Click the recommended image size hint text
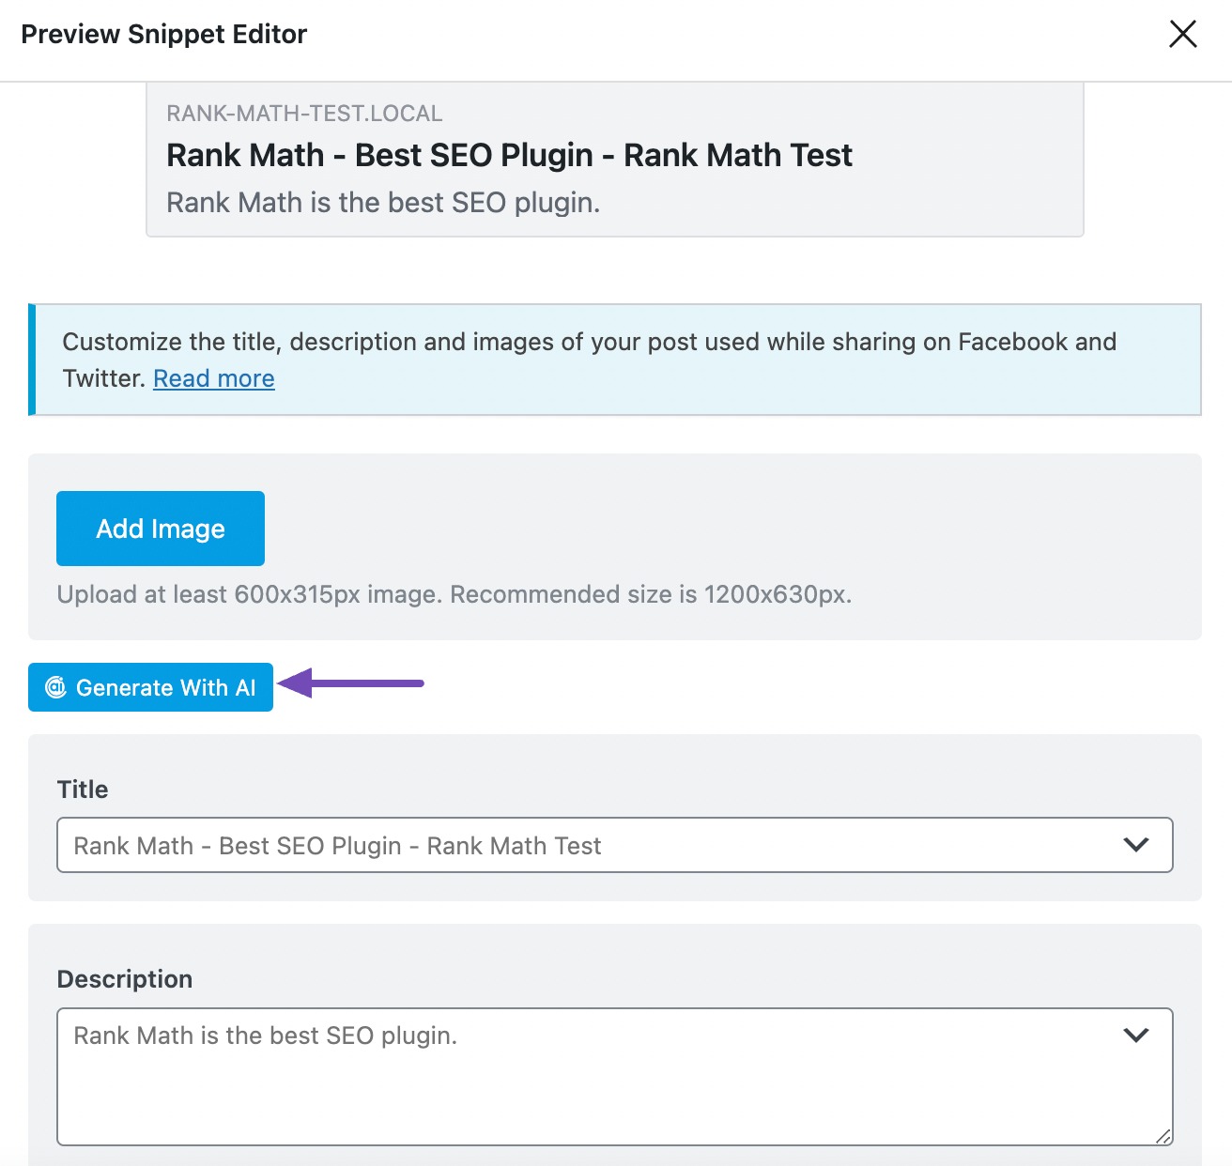Screen dimensions: 1232x1166 coord(454,594)
